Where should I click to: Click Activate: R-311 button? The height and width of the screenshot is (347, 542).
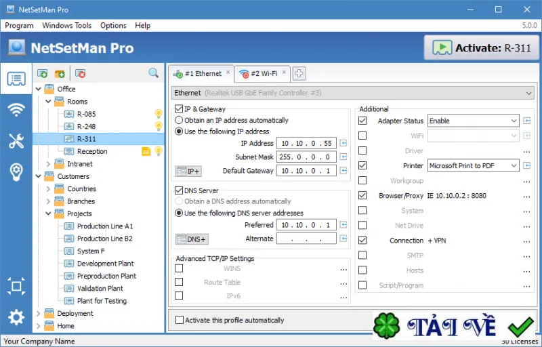point(482,47)
